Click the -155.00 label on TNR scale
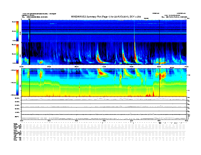This screenshot has width=201, height=155. pyautogui.click(x=13, y=95)
